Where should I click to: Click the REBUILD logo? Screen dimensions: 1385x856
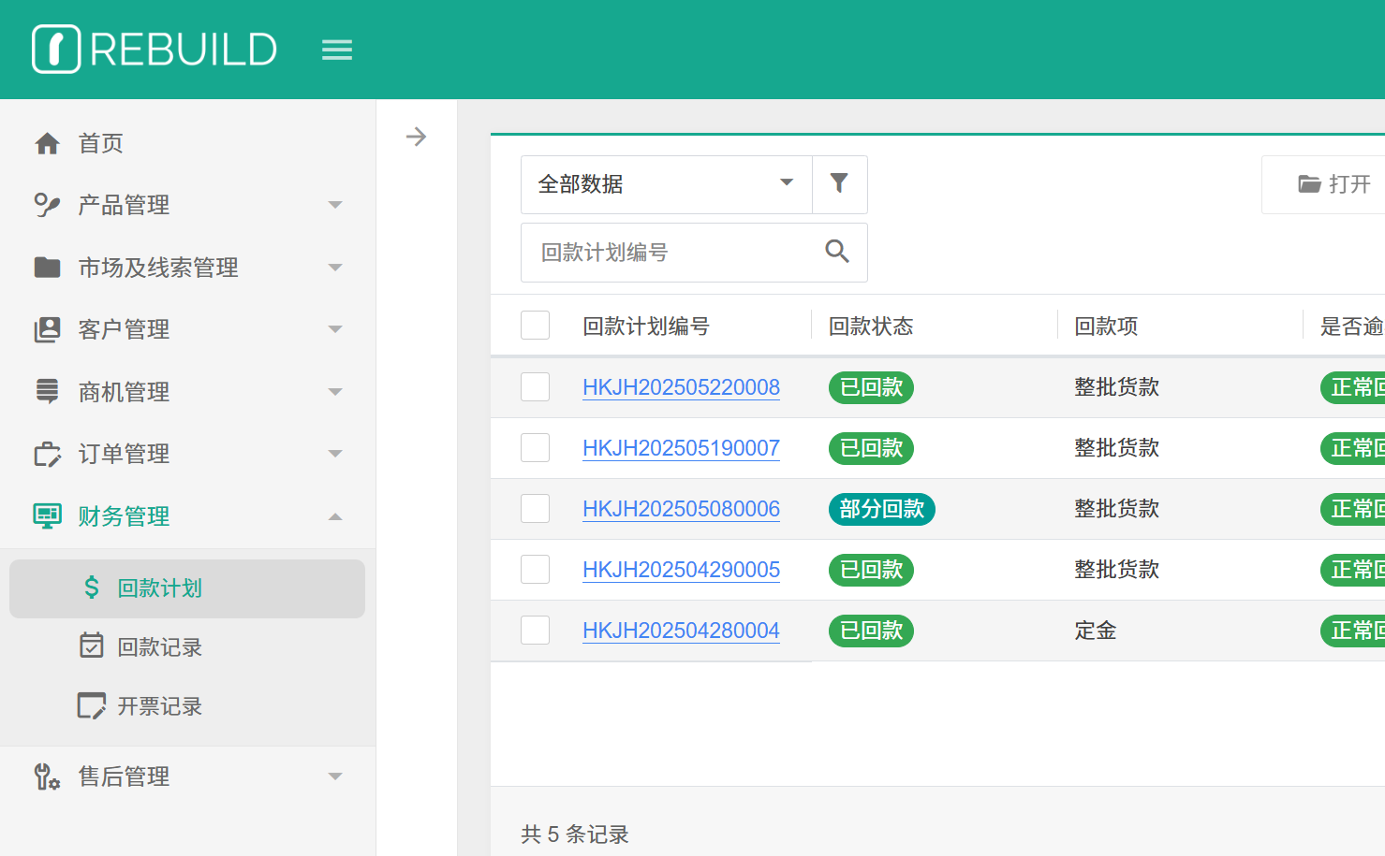(x=155, y=50)
